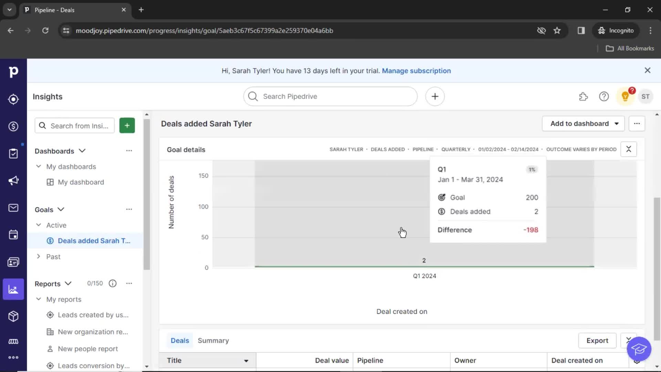Screen dimensions: 661x372
Task: Expand the My dashboards section
Action: pos(38,166)
